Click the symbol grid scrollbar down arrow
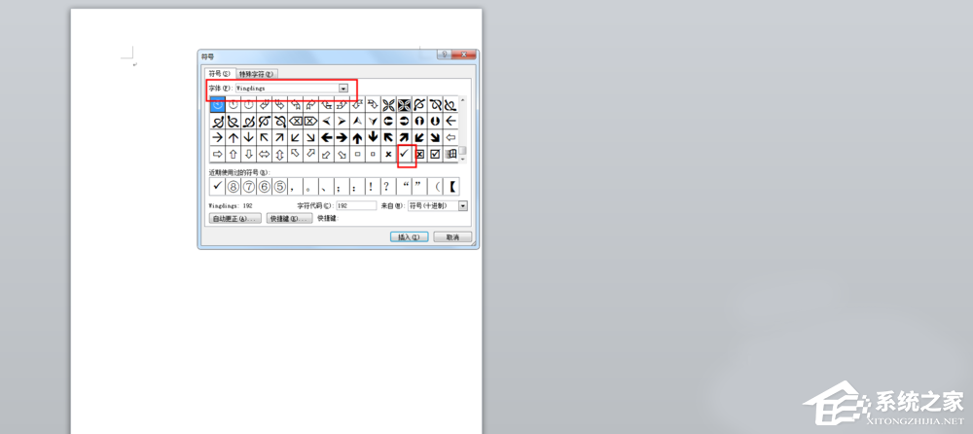This screenshot has width=973, height=434. coord(463,158)
